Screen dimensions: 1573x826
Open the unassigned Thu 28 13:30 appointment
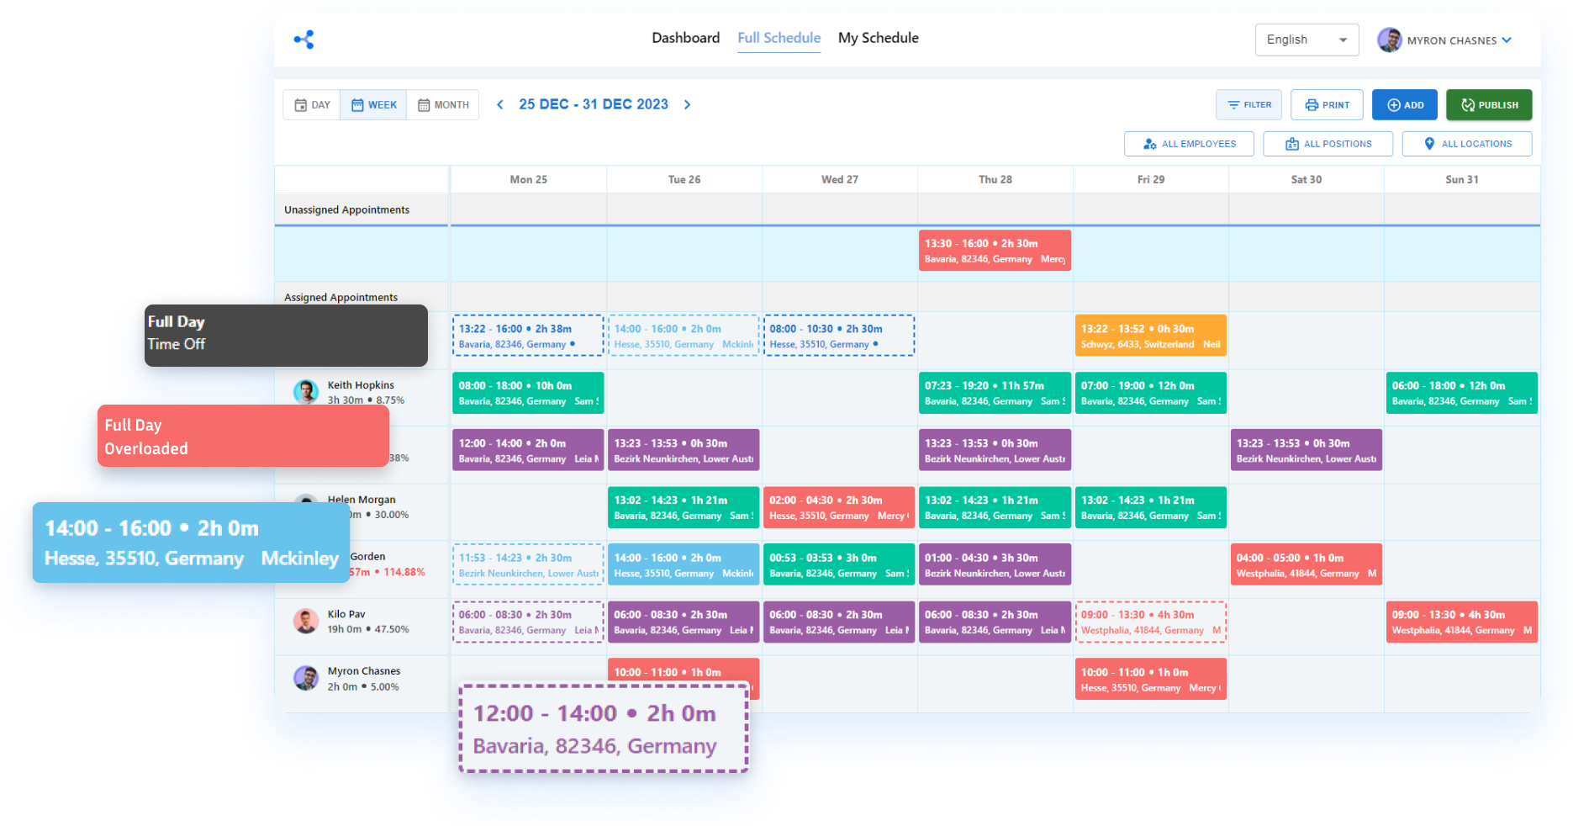point(995,251)
